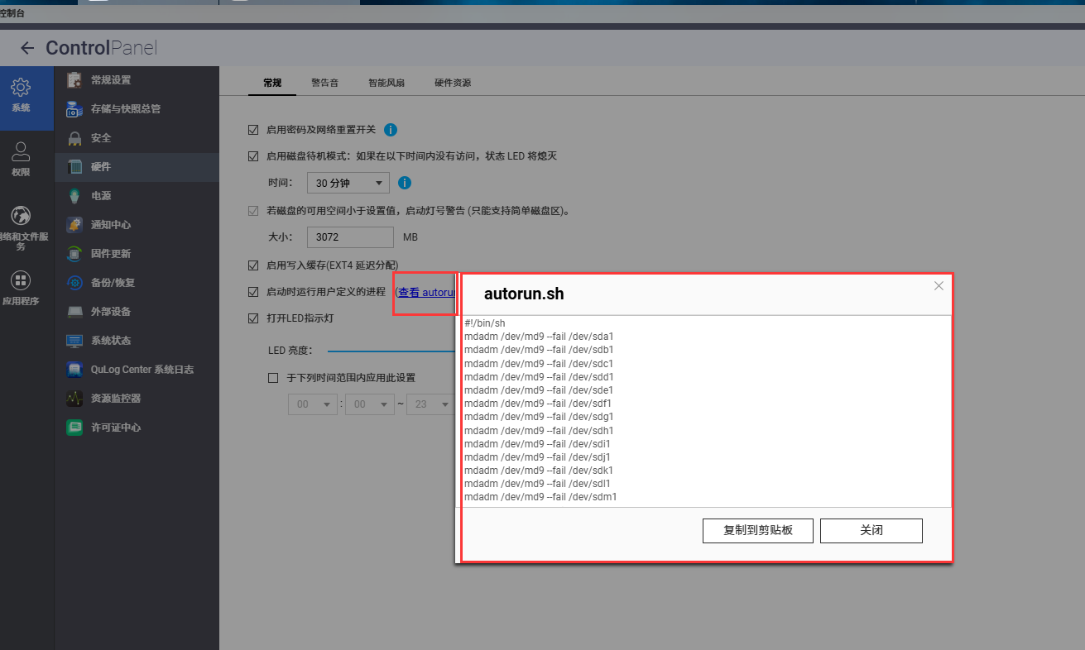Enable 于下列时间范围内应用此设置 checkbox
This screenshot has width=1085, height=650.
273,378
